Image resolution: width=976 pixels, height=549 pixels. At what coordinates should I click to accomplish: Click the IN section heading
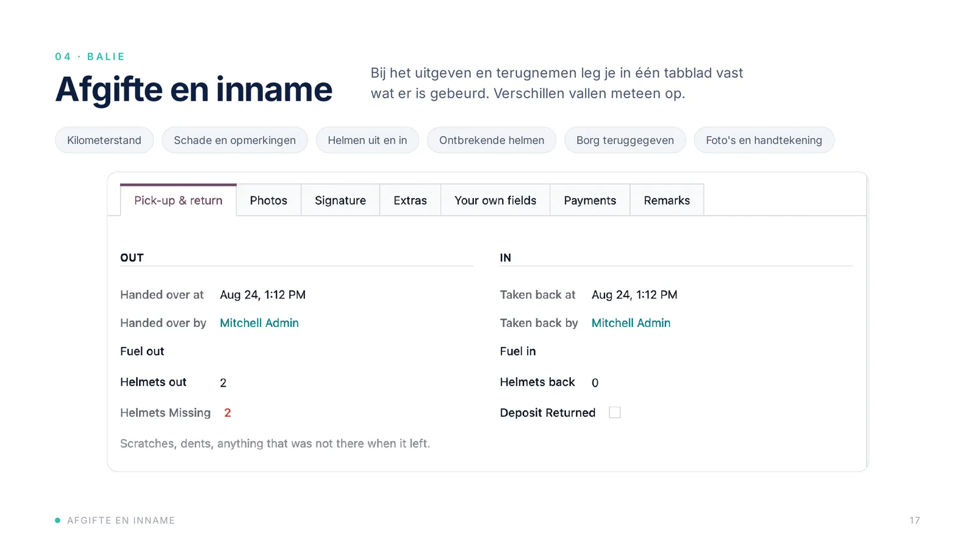pyautogui.click(x=506, y=257)
